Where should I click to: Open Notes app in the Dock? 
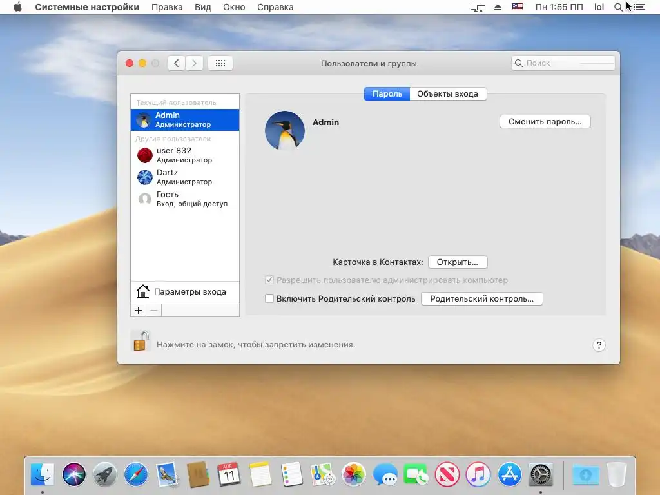[x=260, y=474]
